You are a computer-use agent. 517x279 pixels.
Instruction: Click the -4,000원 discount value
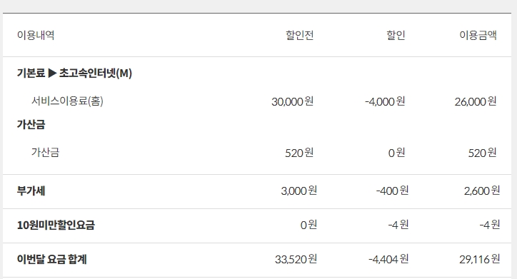(x=385, y=101)
